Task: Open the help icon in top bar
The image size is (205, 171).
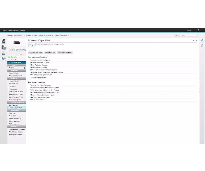Action: pos(199,30)
